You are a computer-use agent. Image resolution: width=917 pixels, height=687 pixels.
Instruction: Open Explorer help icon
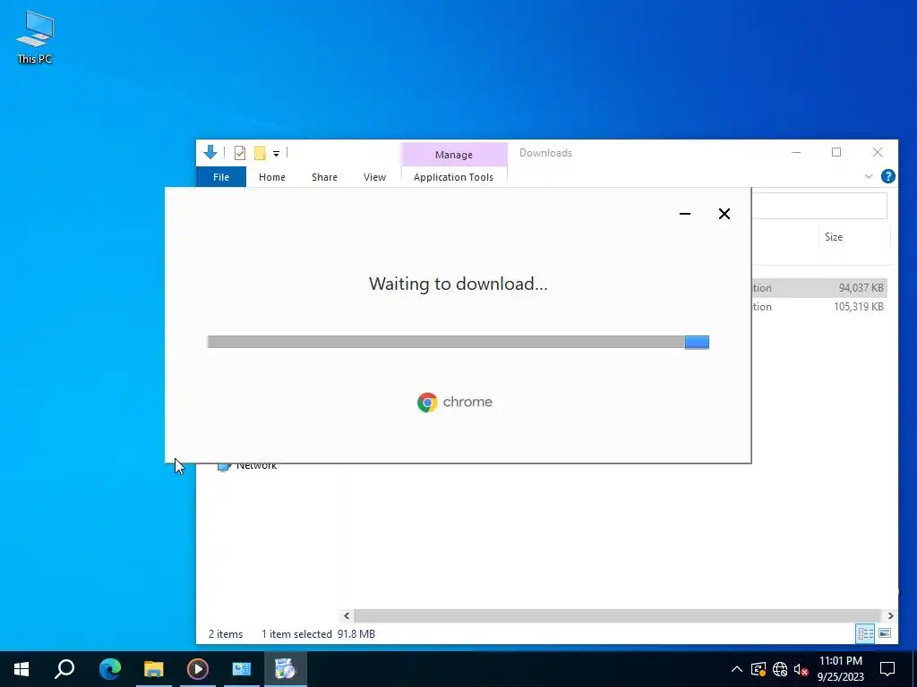(887, 176)
